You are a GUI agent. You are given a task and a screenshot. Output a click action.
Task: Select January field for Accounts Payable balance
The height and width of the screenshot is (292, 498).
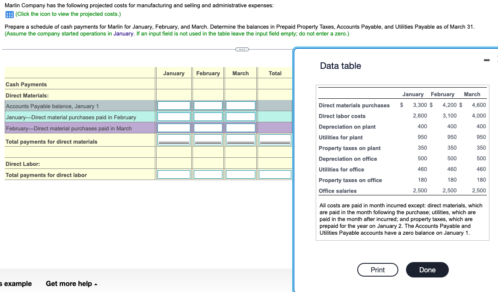click(174, 106)
